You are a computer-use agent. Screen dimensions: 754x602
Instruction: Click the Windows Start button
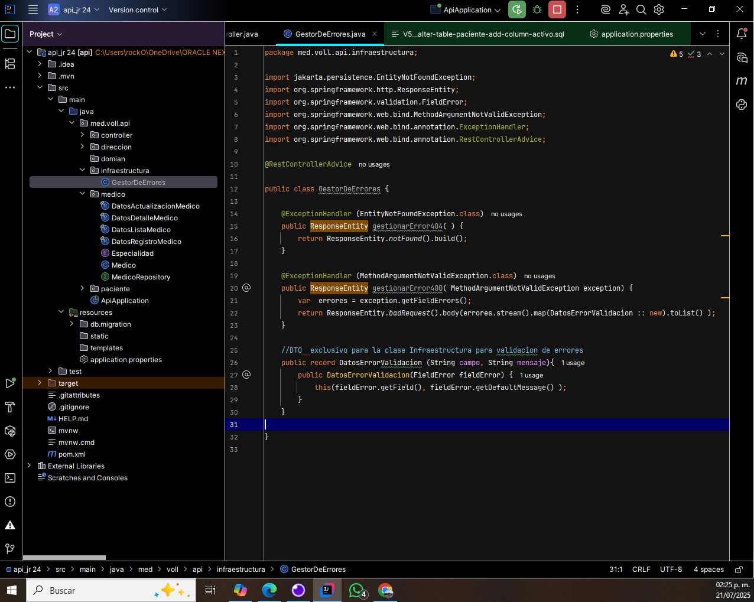click(x=12, y=590)
